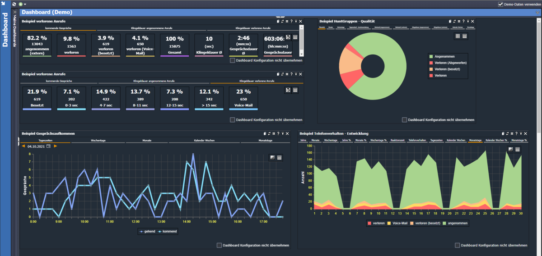Open the Jahre tab in Telefonverhalten panel
The height and width of the screenshot is (256, 542).
pyautogui.click(x=303, y=141)
